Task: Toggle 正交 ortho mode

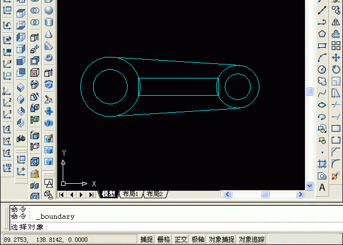Action: click(x=181, y=240)
